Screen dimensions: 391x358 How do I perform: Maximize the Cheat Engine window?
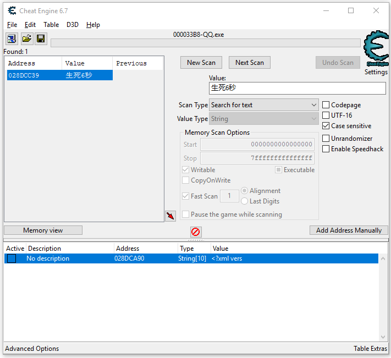coord(351,10)
